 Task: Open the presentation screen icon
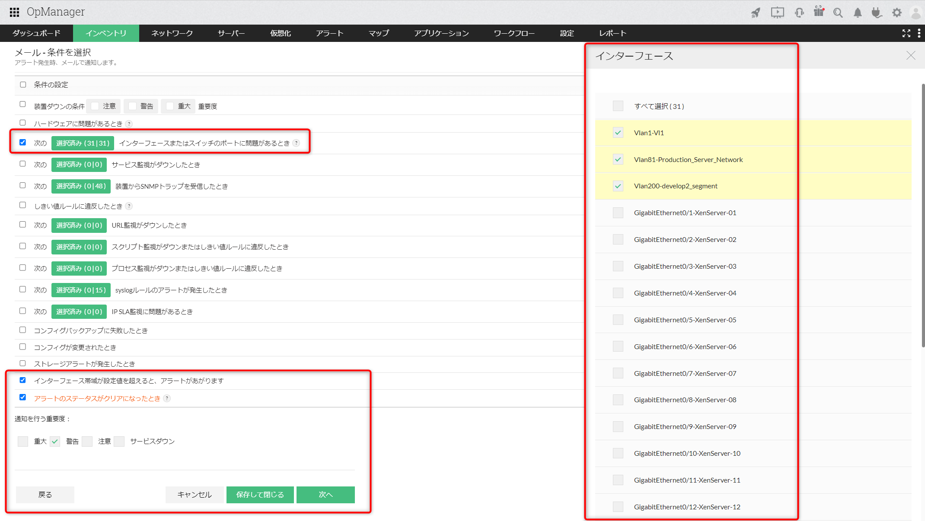pos(777,13)
